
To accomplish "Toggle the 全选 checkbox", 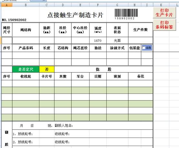I will [144, 48].
